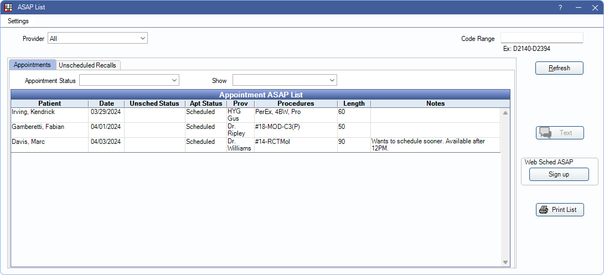Click the speech bubble Text icon
This screenshot has width=604, height=275.
(x=545, y=133)
